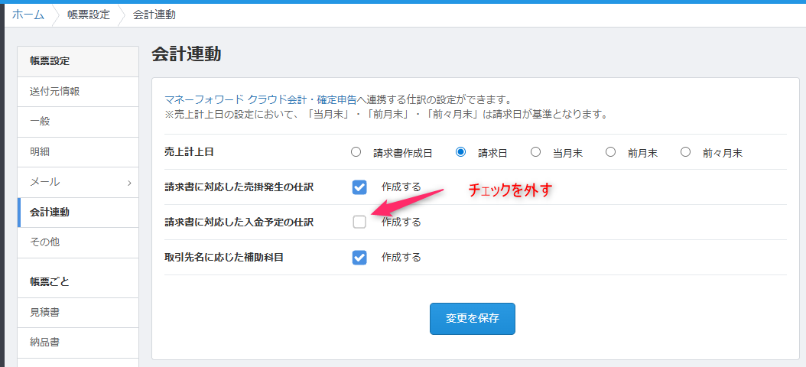Enable 入金予定の仕訳 作成する checkbox

359,222
